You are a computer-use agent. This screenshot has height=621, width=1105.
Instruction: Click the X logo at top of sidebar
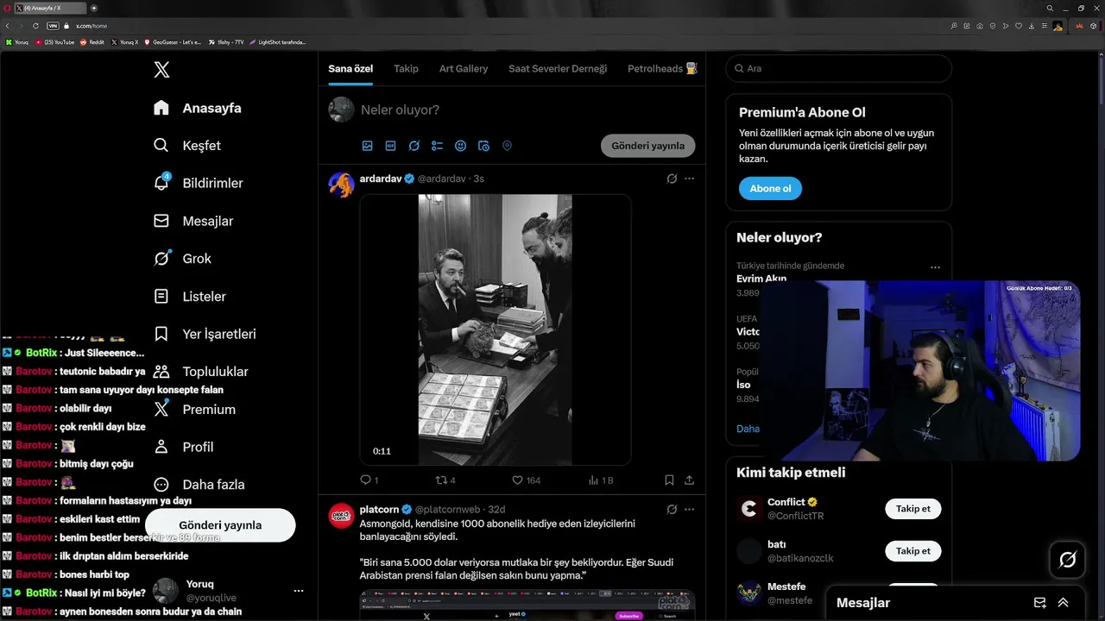[x=161, y=70]
